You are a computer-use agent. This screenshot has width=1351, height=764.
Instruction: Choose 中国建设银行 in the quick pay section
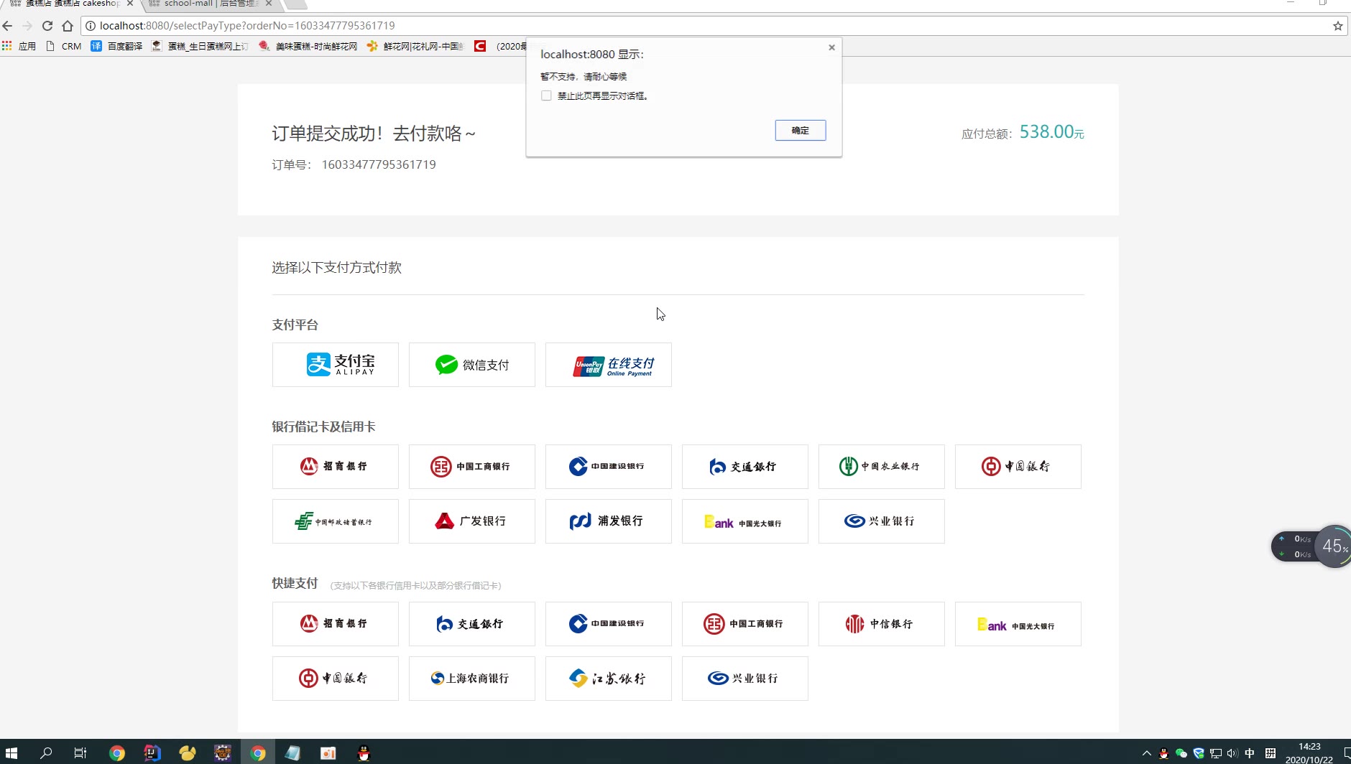pos(609,624)
